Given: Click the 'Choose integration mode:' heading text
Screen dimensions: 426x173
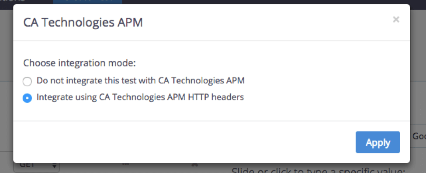Looking at the screenshot, I should click(80, 63).
